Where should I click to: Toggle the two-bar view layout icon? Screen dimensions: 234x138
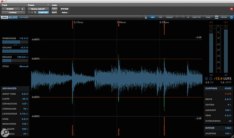click(217, 17)
